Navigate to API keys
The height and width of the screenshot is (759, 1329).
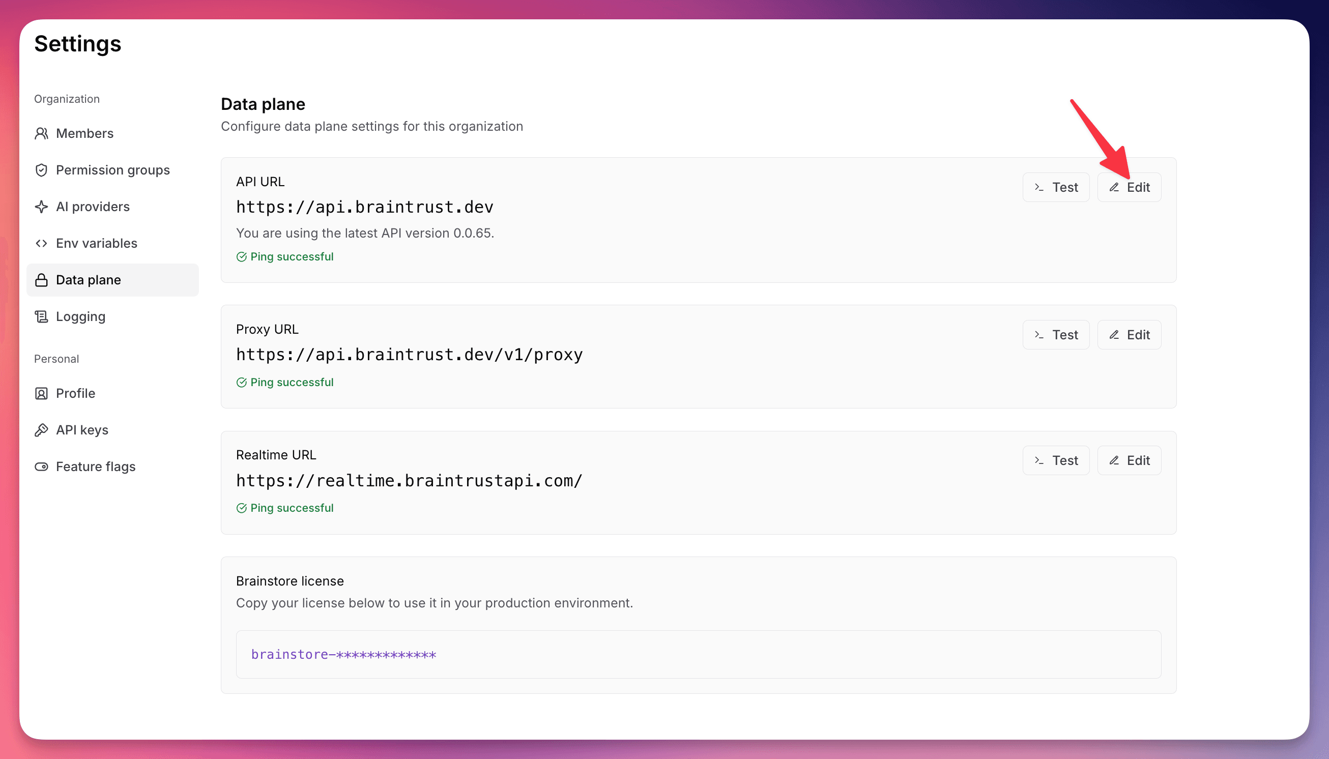coord(112,430)
